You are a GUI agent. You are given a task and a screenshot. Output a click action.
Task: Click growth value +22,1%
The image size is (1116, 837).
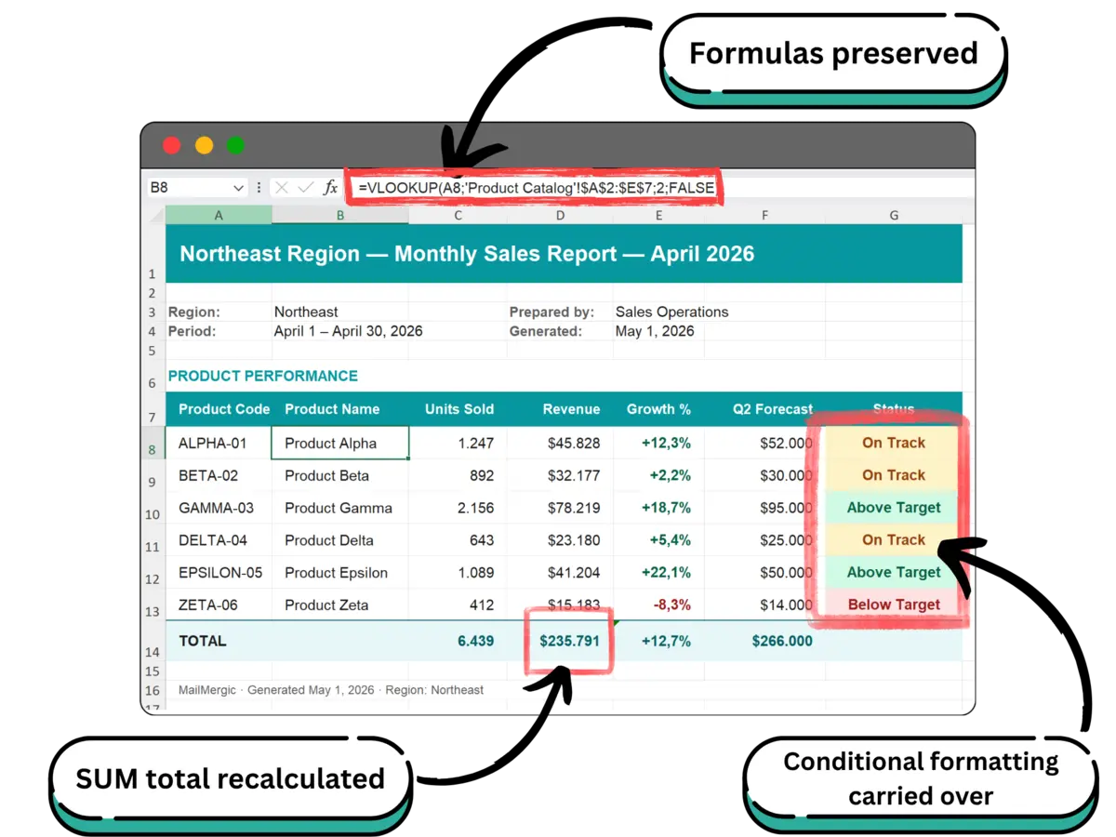(x=658, y=573)
